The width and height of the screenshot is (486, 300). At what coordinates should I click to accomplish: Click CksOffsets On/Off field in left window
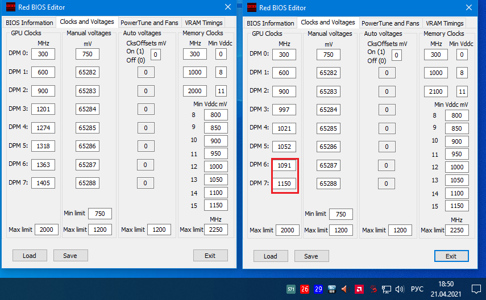(x=156, y=55)
